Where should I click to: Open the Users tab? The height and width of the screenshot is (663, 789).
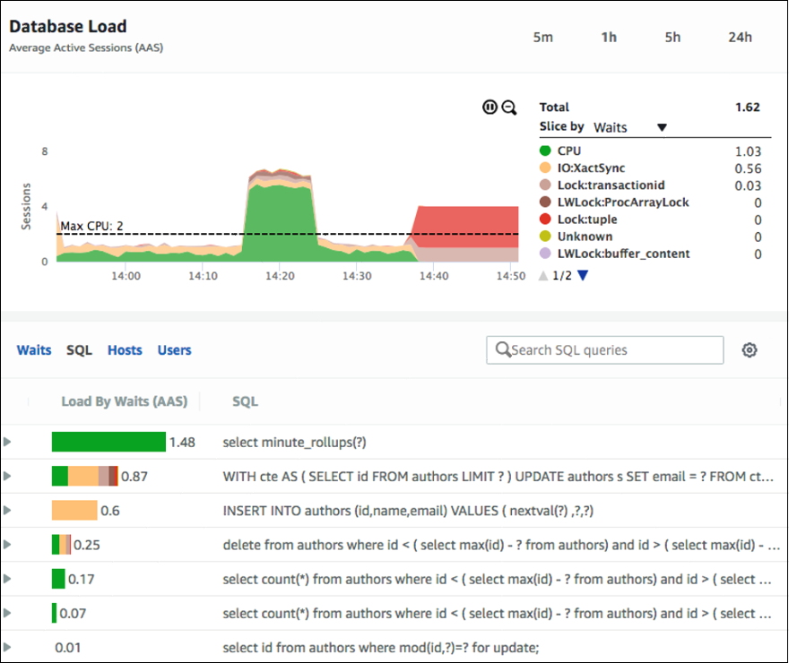174,350
